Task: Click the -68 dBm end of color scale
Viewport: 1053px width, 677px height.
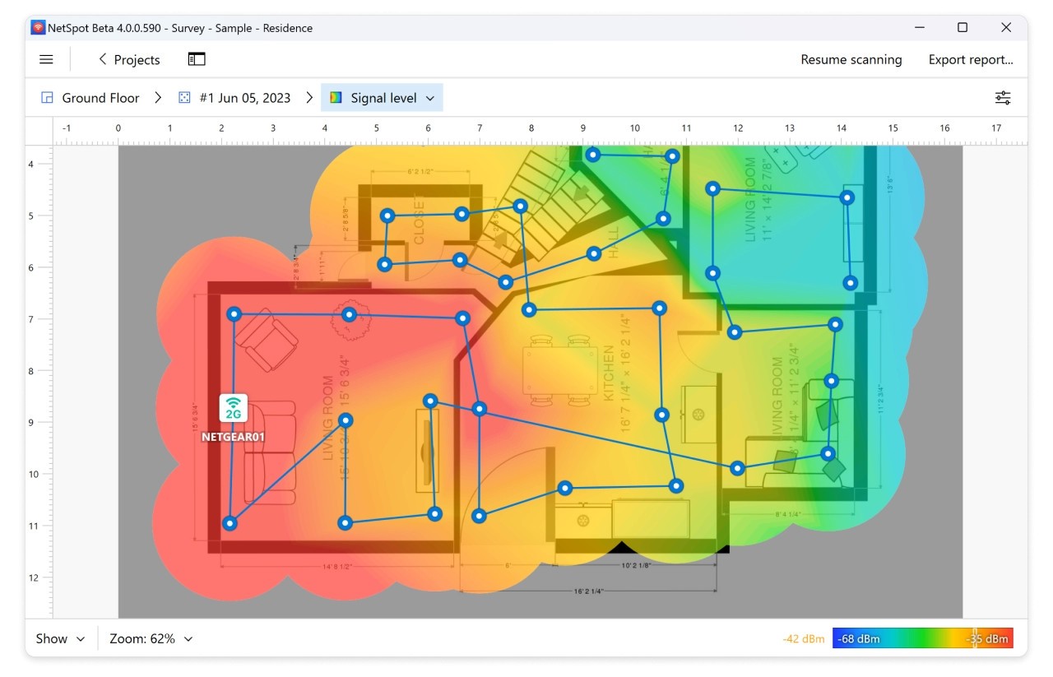Action: 859,638
